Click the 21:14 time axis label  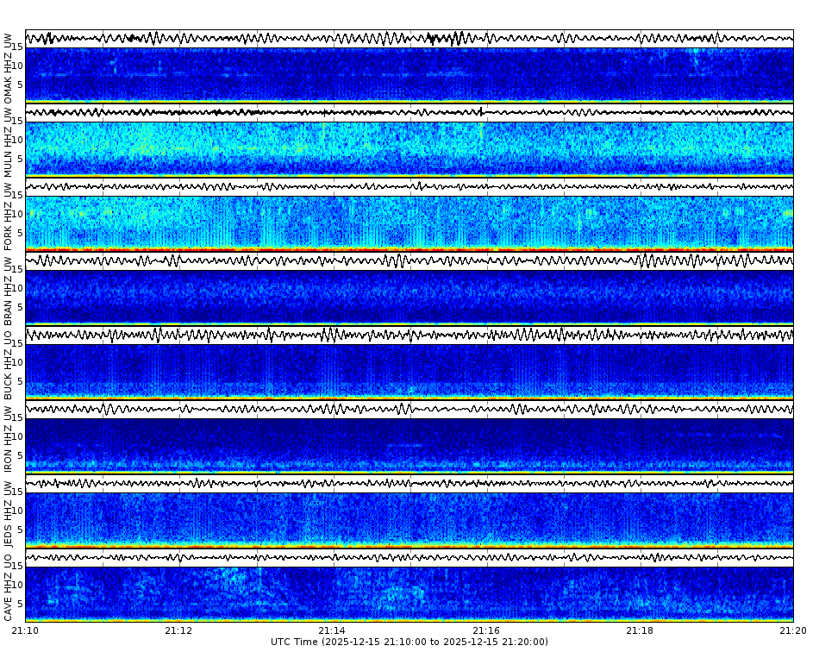tap(332, 630)
